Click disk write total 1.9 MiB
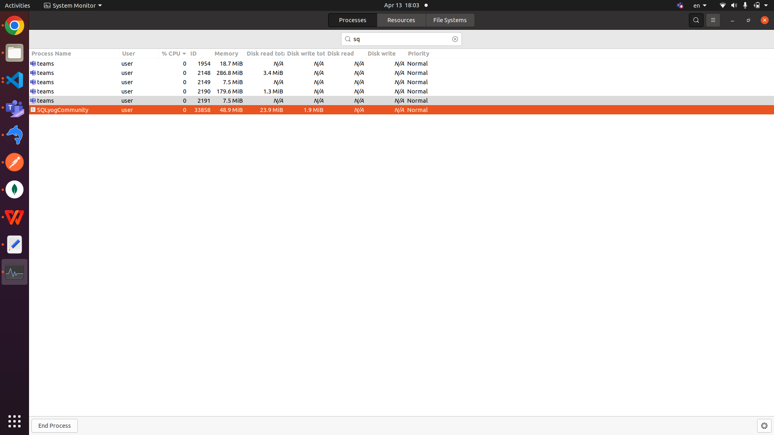The width and height of the screenshot is (774, 435). [313, 110]
